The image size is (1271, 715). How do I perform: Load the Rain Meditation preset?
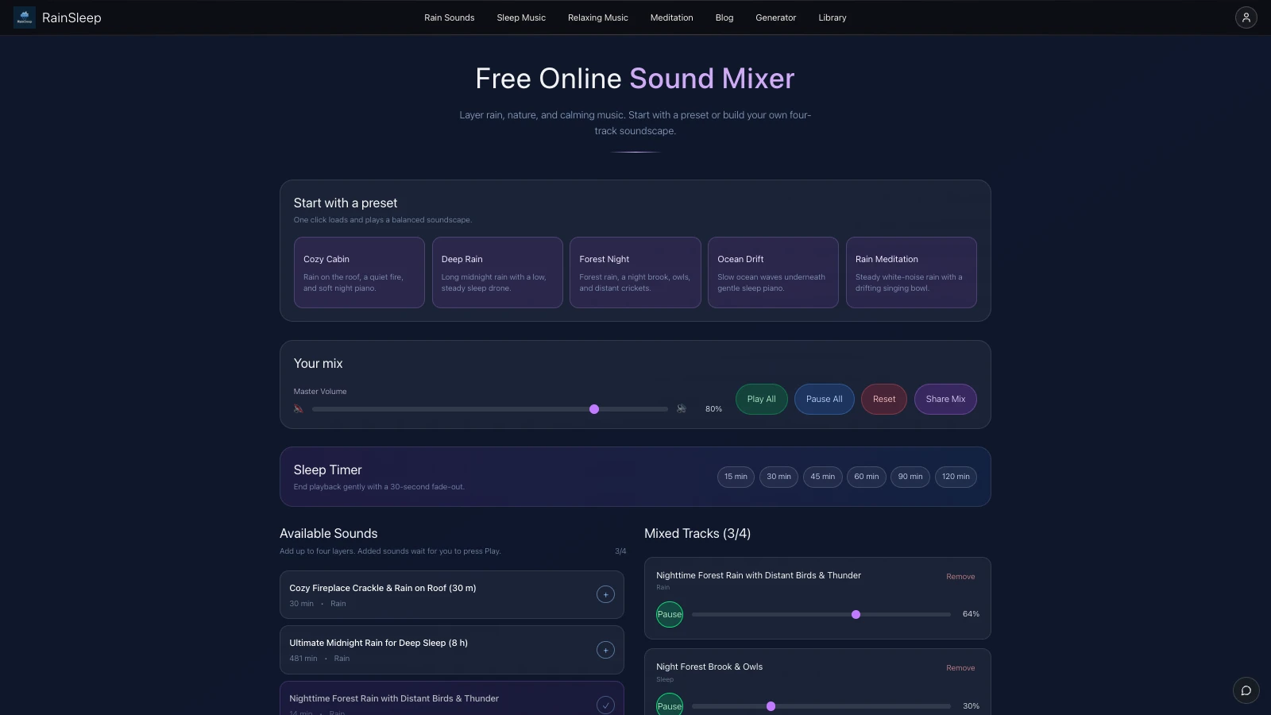(x=911, y=272)
